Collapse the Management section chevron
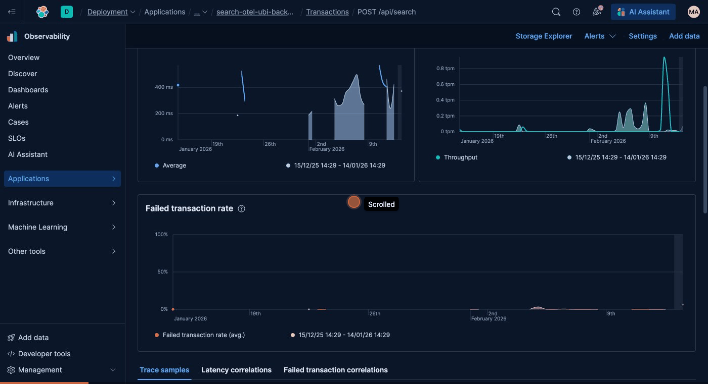The width and height of the screenshot is (708, 384). coord(113,370)
